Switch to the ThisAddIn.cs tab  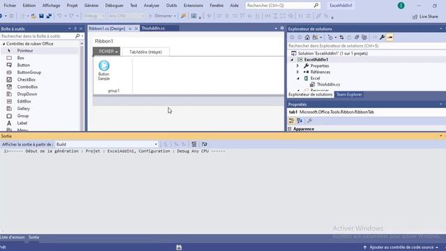coord(153,28)
